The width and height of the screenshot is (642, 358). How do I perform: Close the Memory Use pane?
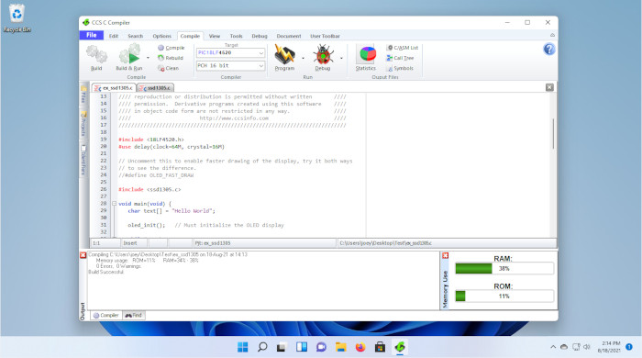[x=445, y=255]
